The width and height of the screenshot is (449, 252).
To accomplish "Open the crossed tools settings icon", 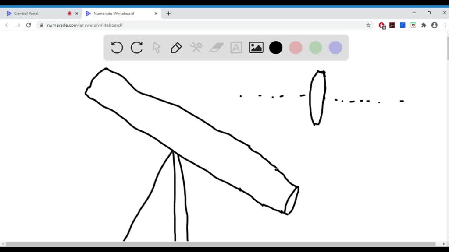I will tap(196, 47).
